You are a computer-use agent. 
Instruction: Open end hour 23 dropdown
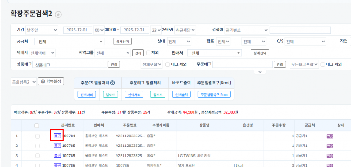click(156, 30)
